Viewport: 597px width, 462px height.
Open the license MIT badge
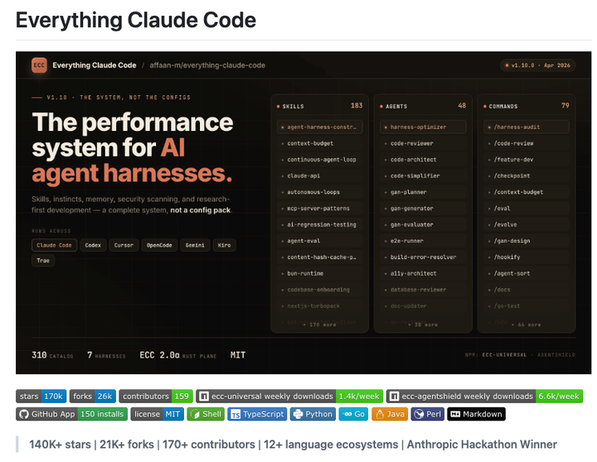tap(158, 414)
